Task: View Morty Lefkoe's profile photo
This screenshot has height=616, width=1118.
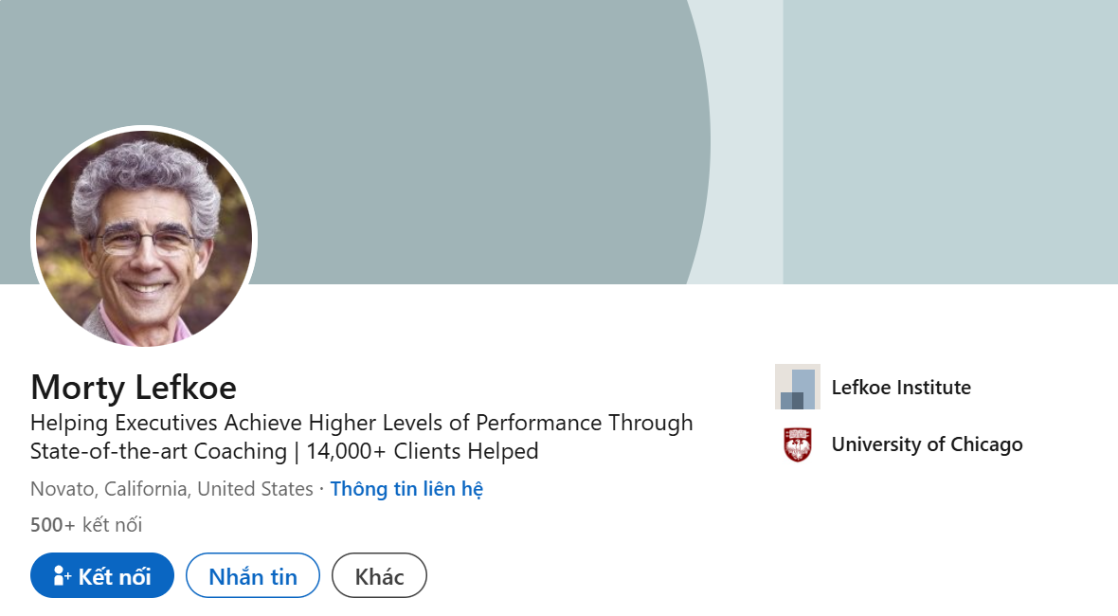Action: coord(144,238)
